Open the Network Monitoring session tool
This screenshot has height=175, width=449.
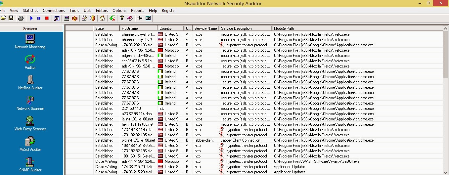point(30,41)
